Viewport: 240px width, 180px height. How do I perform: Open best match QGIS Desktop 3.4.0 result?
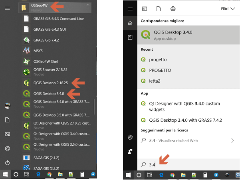point(173,35)
